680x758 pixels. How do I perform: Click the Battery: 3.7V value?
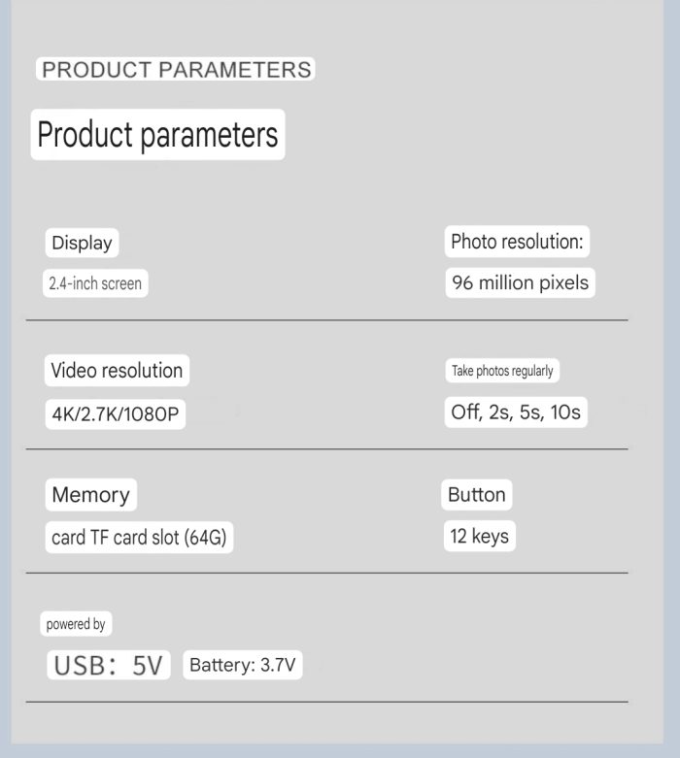click(x=243, y=665)
